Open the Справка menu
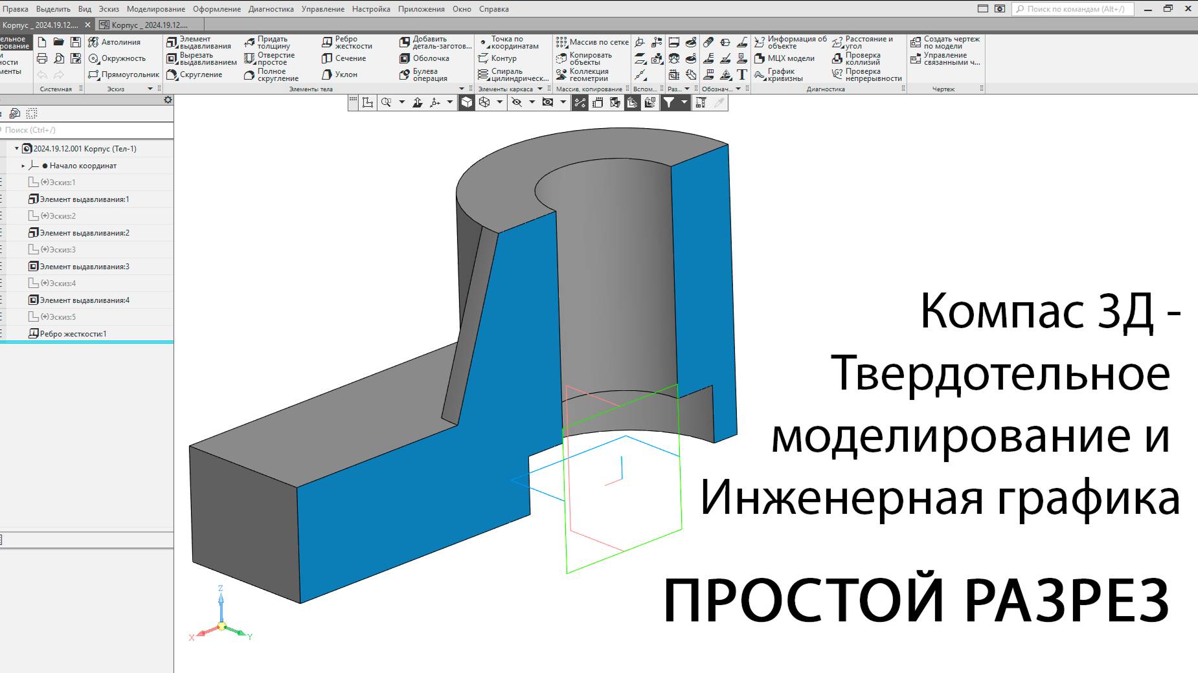This screenshot has height=673, width=1198. point(494,9)
